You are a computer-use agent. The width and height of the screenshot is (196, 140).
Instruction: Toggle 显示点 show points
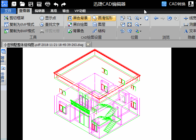pyautogui.click(x=48, y=18)
